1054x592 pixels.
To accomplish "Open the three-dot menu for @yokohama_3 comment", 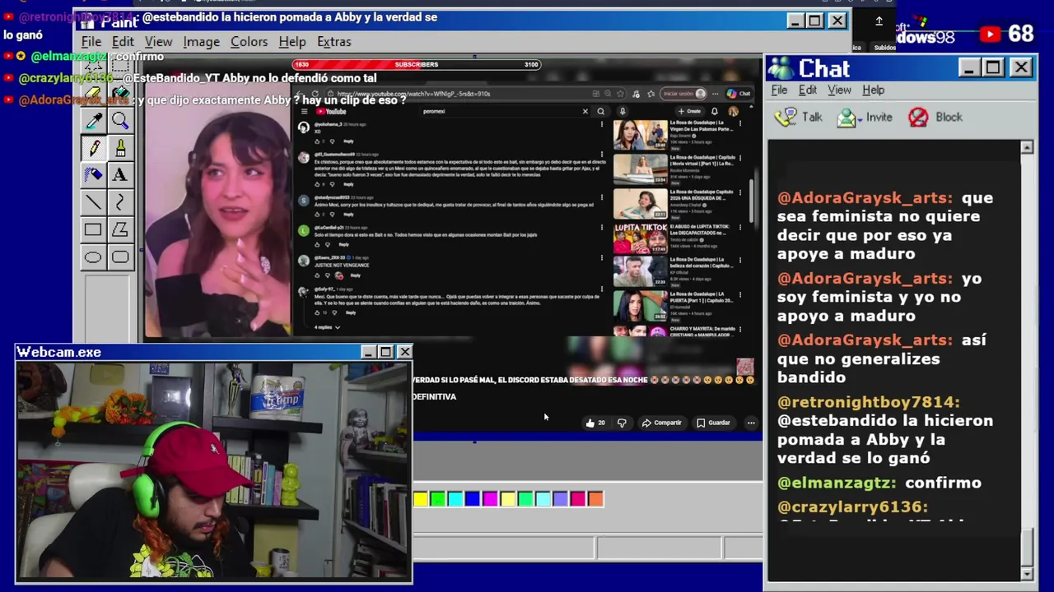I will [x=602, y=125].
